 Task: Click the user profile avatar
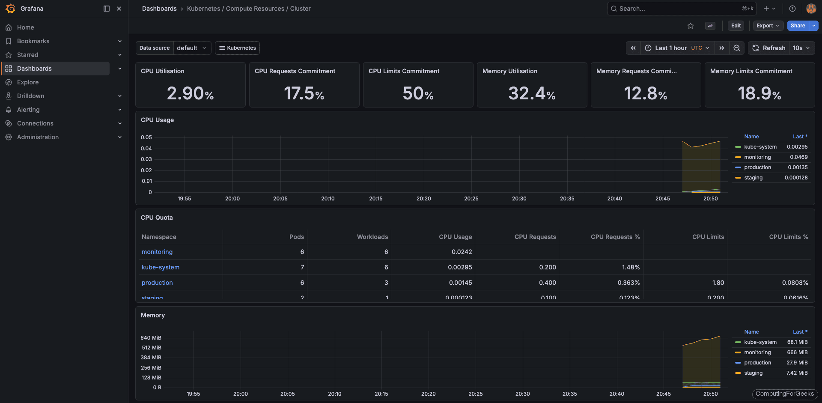pos(811,8)
